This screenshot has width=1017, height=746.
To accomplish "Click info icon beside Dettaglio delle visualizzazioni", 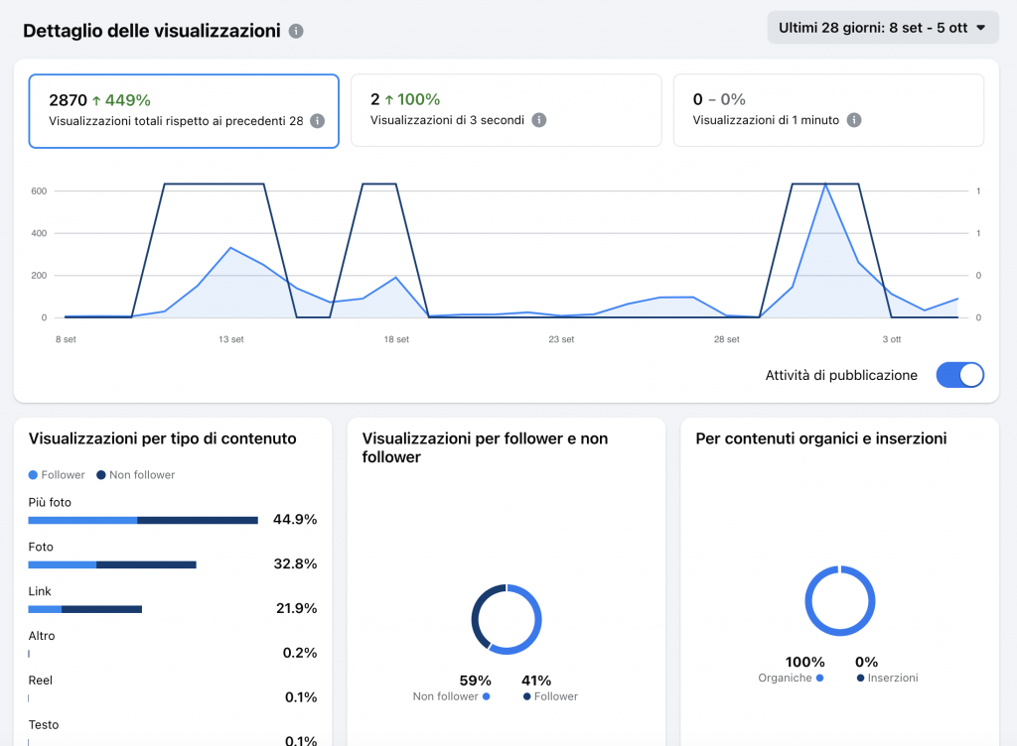I will 296,31.
